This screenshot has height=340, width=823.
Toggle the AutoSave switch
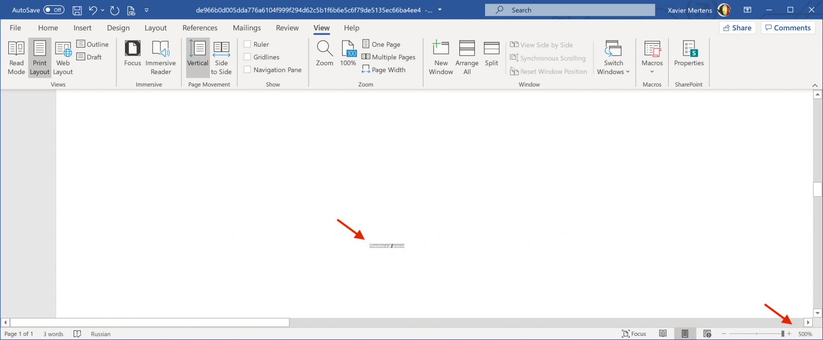click(53, 10)
